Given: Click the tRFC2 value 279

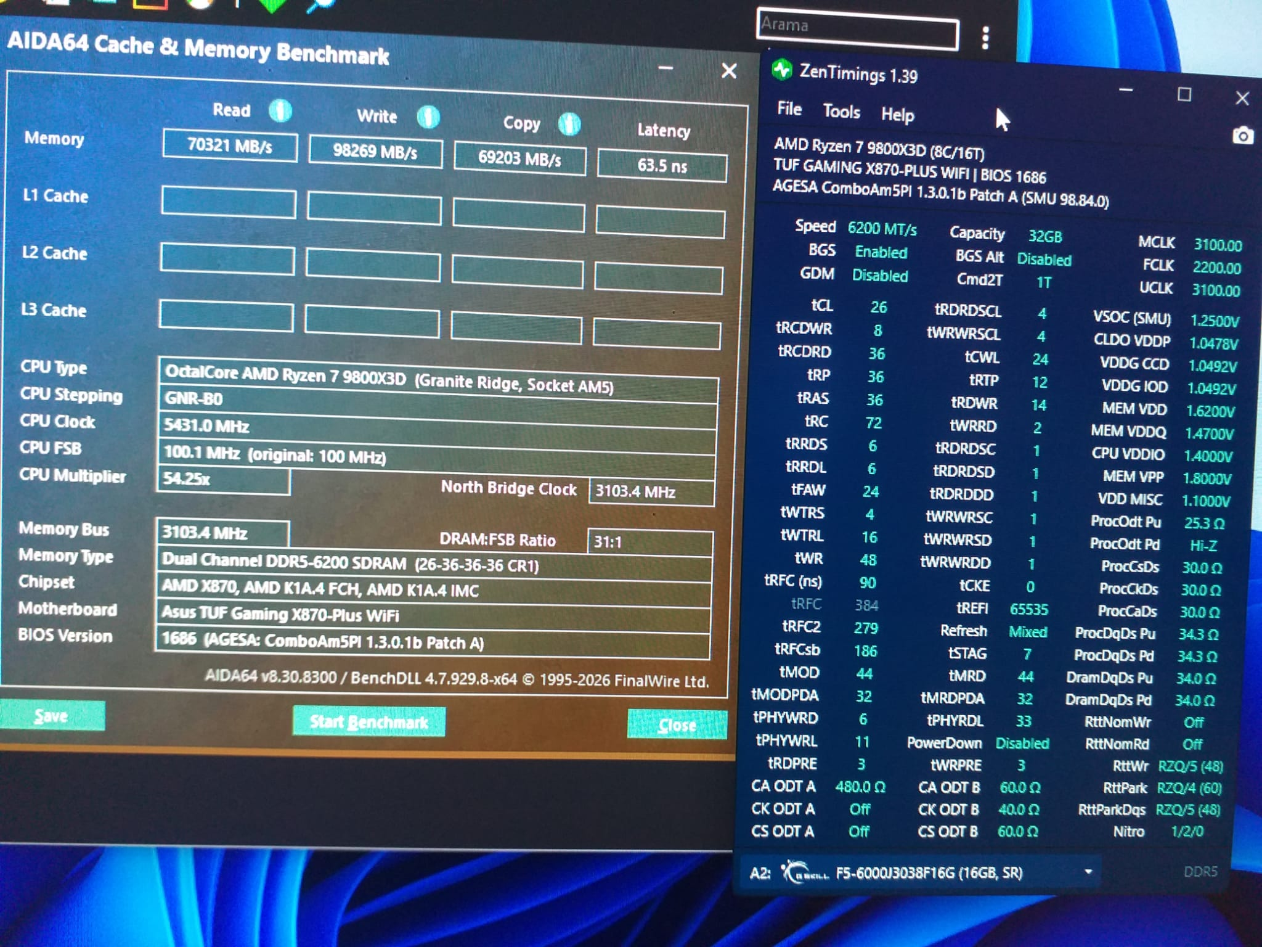Looking at the screenshot, I should 866,628.
